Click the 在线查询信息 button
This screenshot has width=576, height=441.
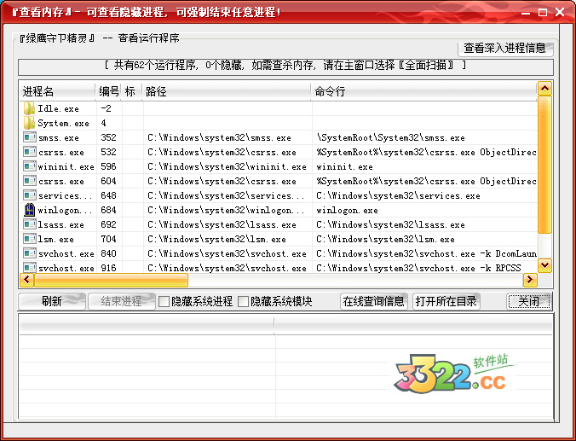click(373, 302)
